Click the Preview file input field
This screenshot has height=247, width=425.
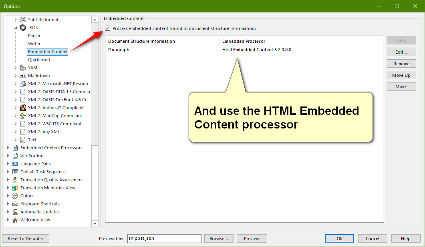tap(164, 239)
